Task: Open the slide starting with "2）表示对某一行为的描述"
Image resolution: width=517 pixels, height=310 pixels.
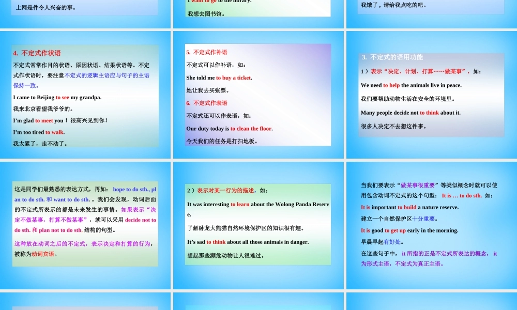Action: 257,222
